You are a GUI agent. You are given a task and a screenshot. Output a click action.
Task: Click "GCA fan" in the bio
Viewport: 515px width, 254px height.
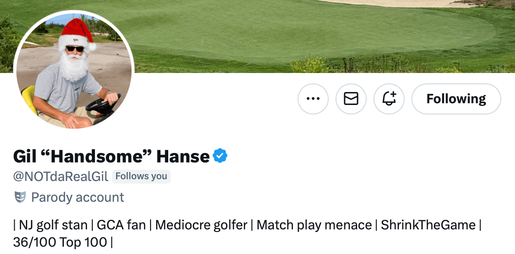click(x=121, y=225)
